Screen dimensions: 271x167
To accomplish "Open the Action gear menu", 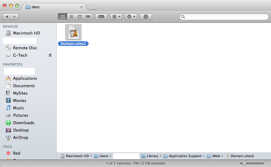I will (131, 17).
